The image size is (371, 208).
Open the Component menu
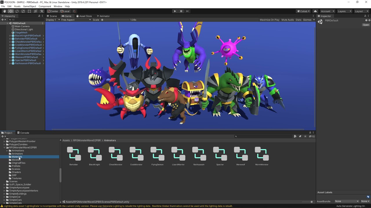(x=45, y=6)
